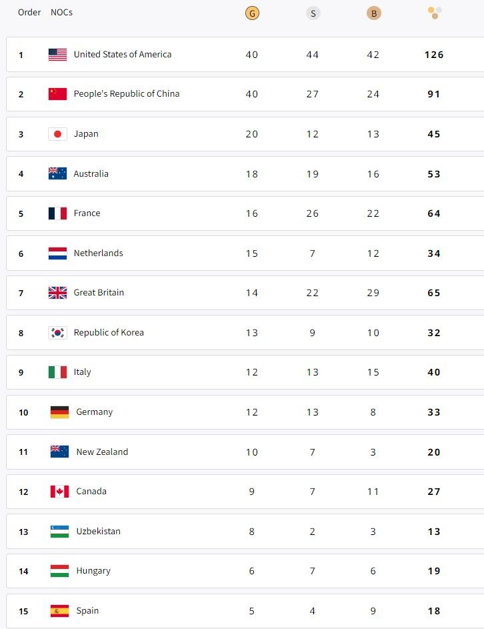This screenshot has width=484, height=629.
Task: Click the Japan flag icon
Action: (x=58, y=134)
